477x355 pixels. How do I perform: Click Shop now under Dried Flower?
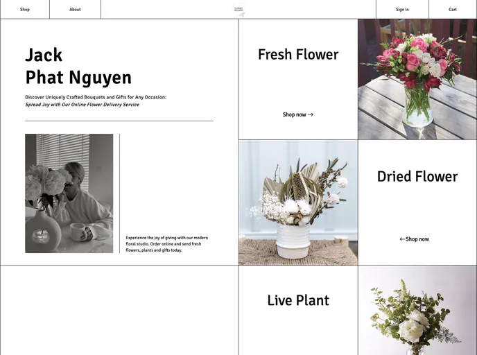(x=415, y=239)
